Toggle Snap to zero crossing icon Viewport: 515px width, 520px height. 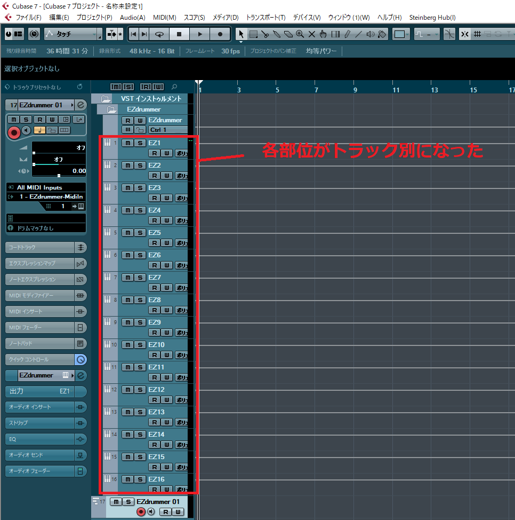coord(449,34)
